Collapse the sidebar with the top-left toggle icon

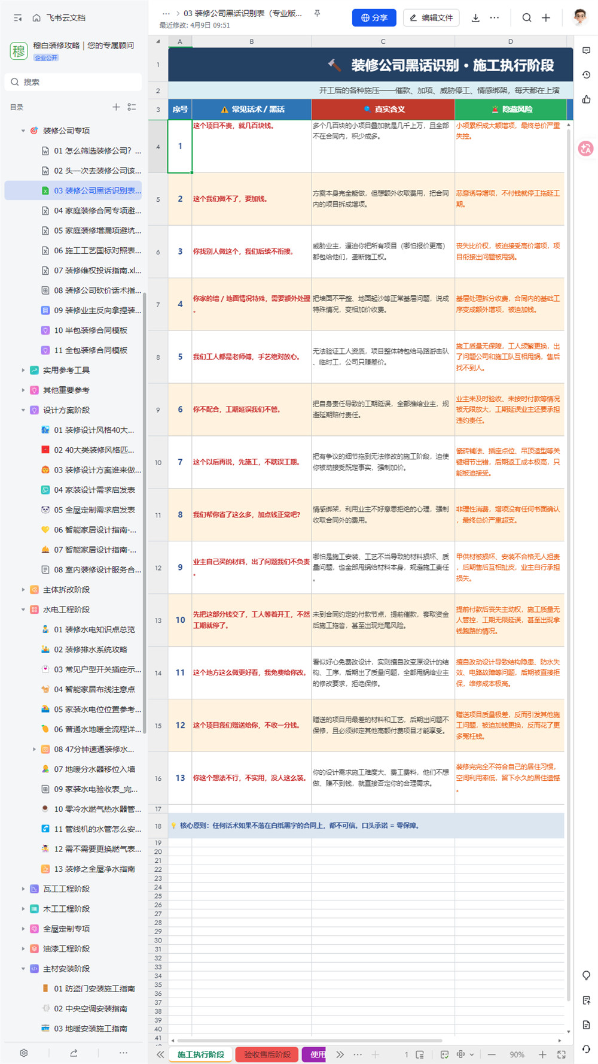pos(18,18)
